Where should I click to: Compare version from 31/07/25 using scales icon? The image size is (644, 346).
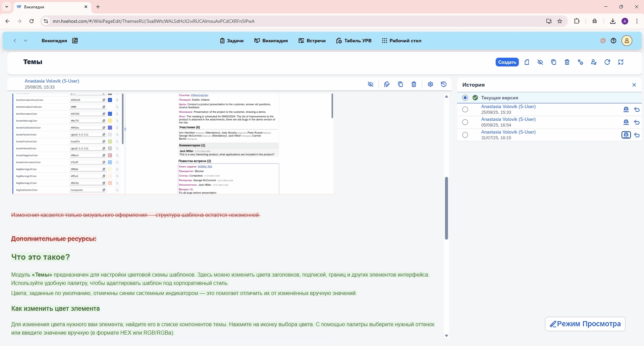pos(626,135)
